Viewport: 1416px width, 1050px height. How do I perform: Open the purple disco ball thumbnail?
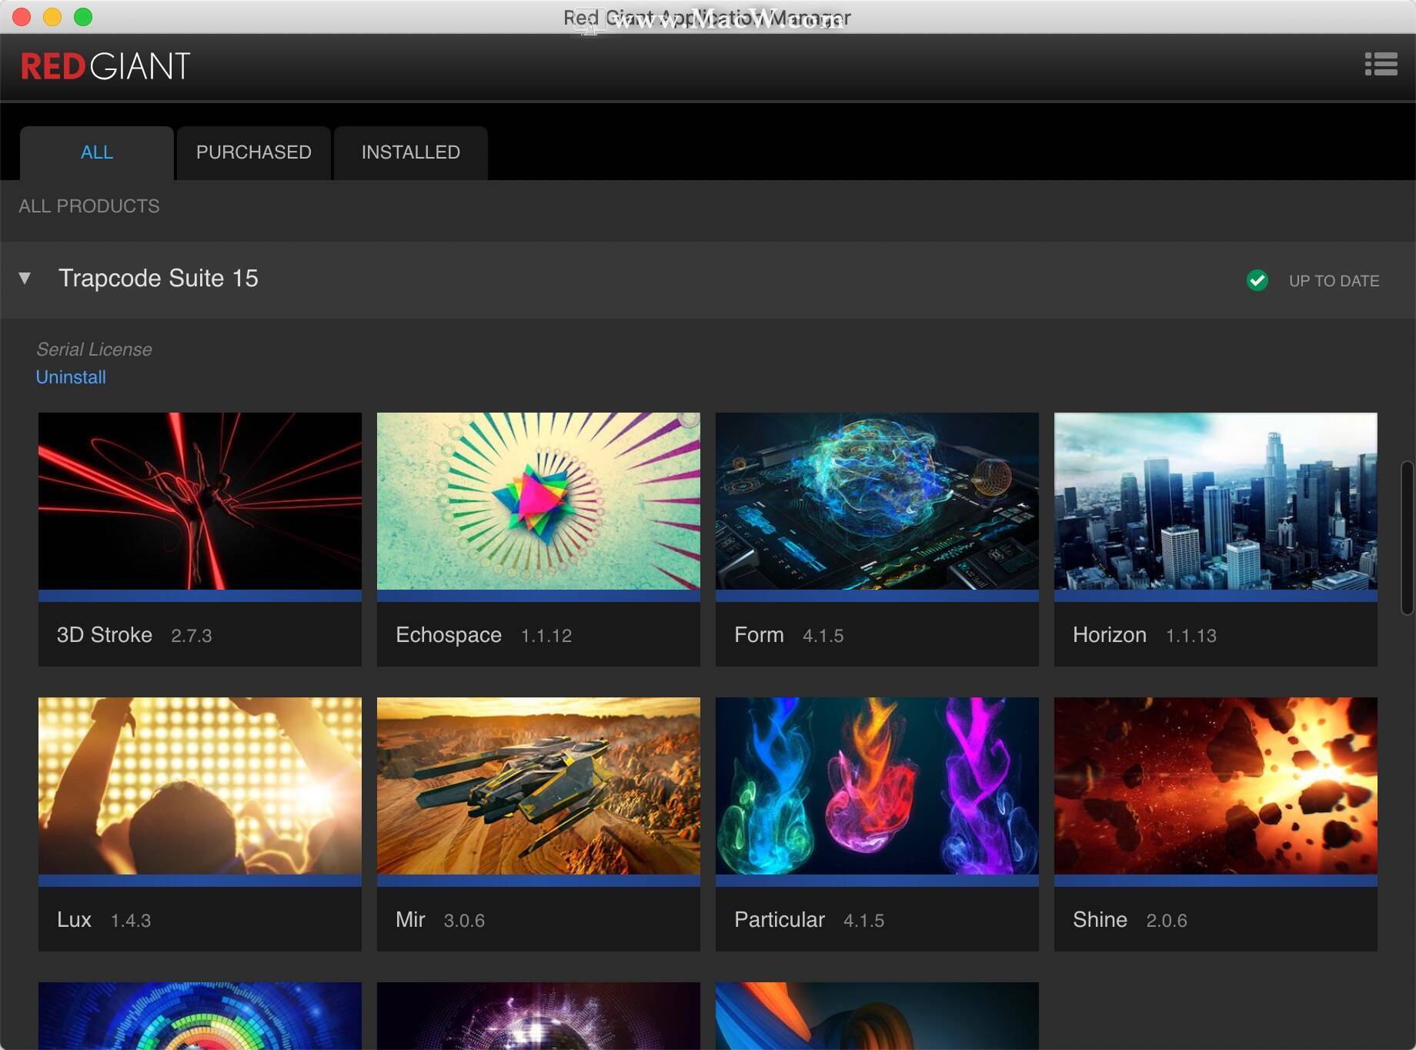(539, 1016)
